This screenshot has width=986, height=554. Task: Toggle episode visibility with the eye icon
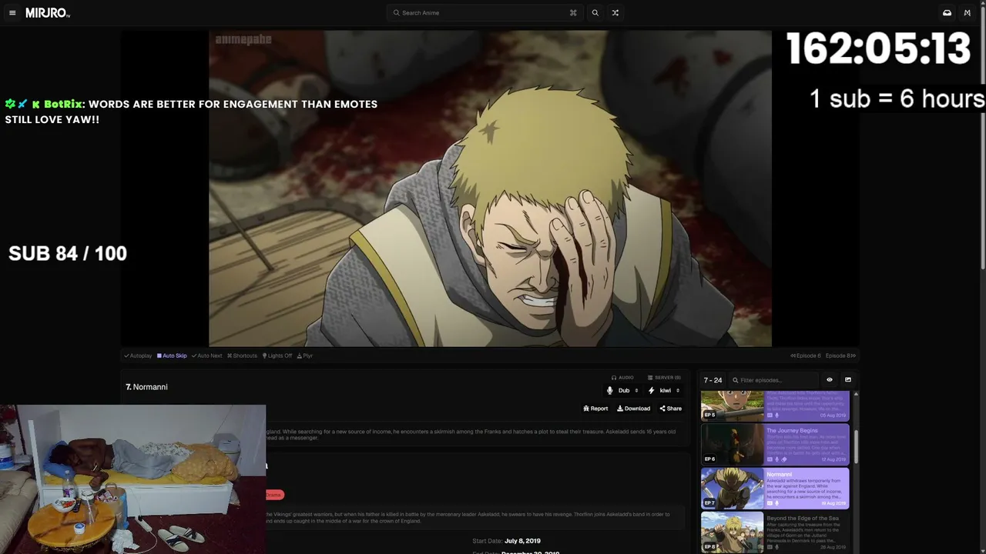830,379
